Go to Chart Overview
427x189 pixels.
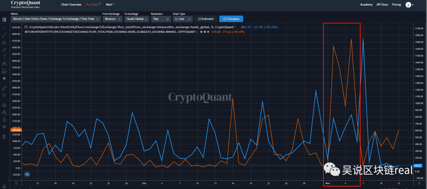(x=71, y=5)
